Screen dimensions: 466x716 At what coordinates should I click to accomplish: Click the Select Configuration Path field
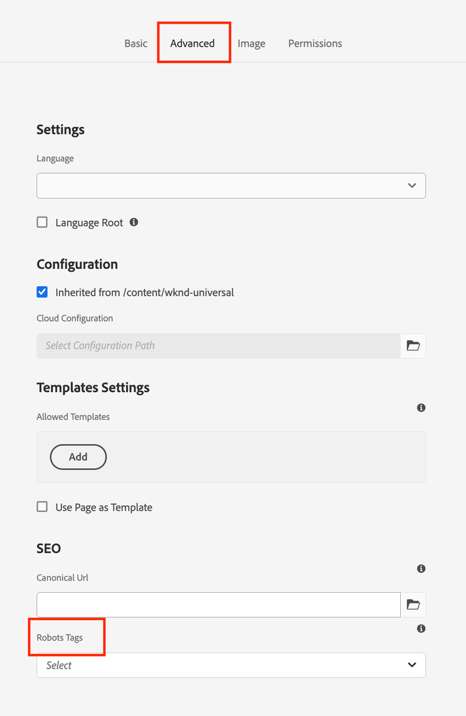coord(218,346)
